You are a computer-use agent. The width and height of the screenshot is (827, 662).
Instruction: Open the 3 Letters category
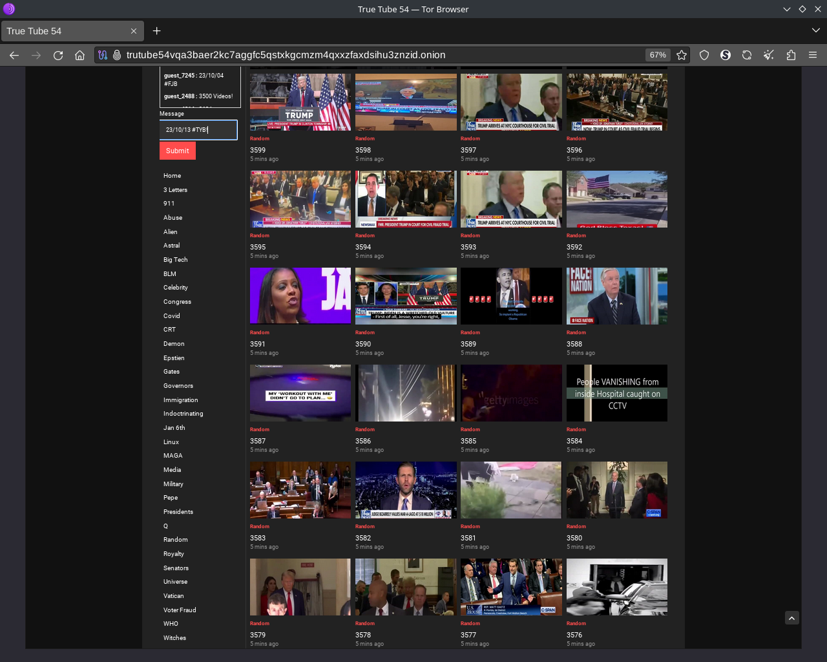coord(175,190)
